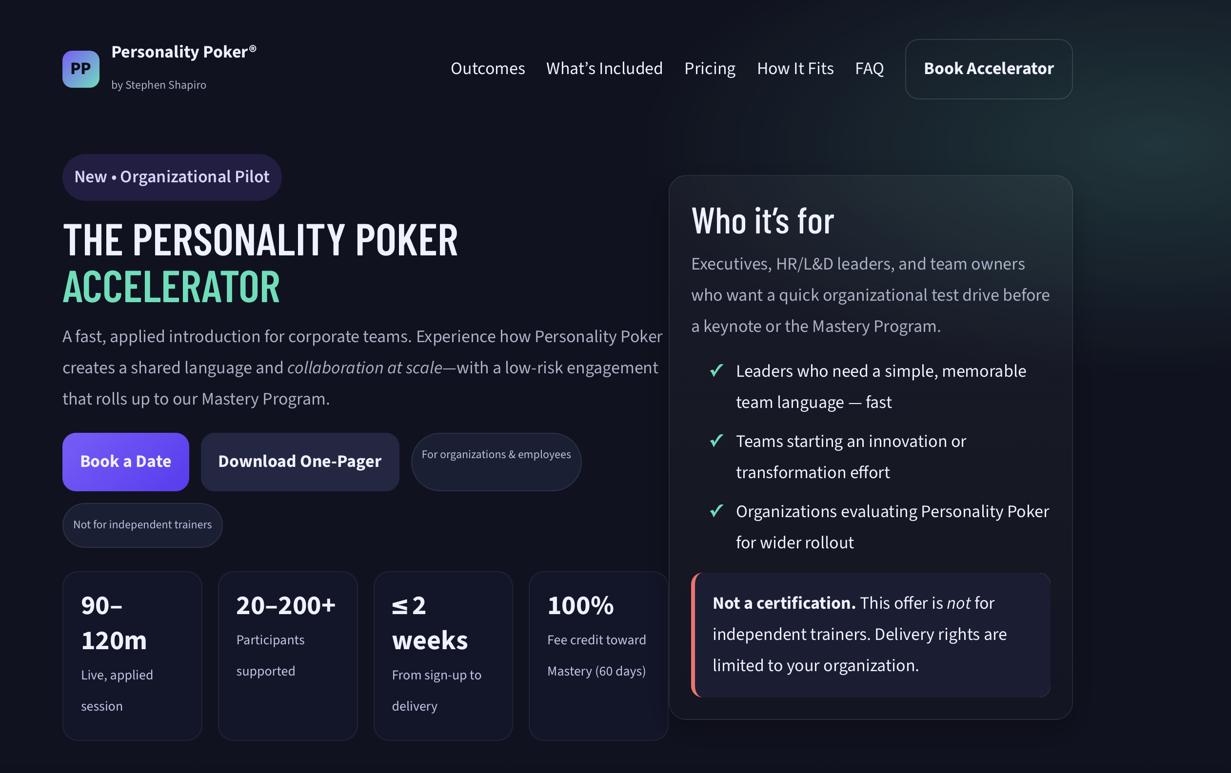Click 'For organizations & employees' pill

pos(496,462)
